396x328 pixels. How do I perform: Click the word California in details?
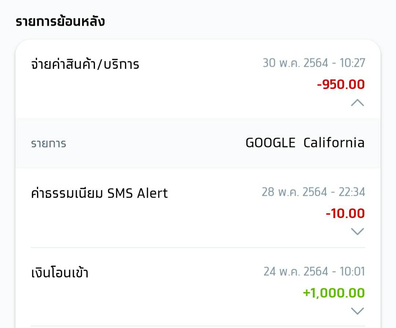tap(334, 143)
